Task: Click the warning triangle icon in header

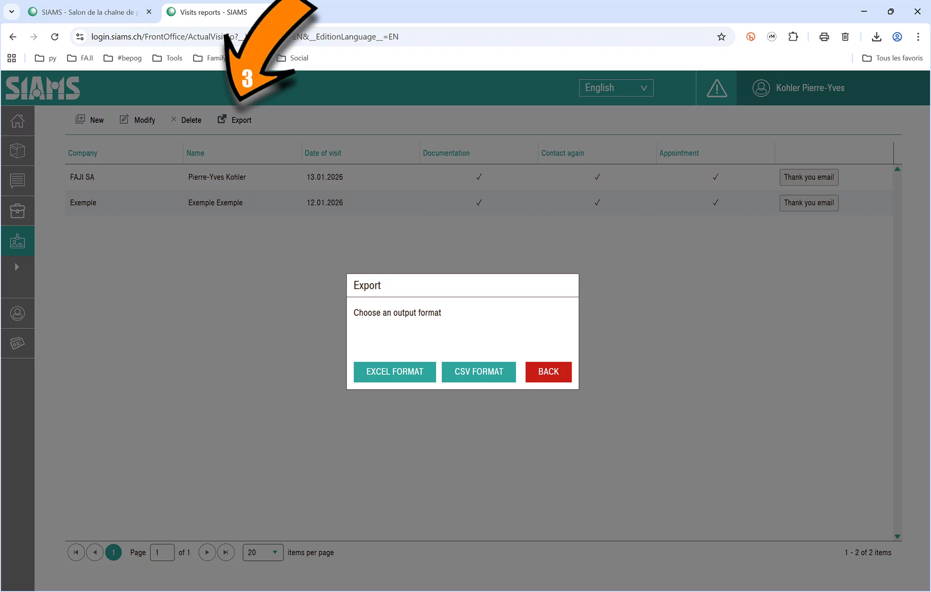Action: click(716, 88)
